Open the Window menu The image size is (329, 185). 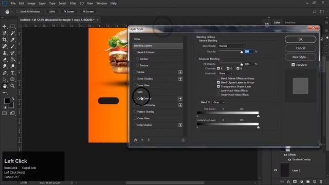(102, 4)
